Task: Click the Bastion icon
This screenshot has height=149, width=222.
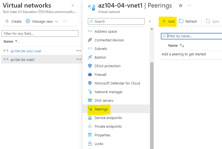Action: [x=90, y=57]
